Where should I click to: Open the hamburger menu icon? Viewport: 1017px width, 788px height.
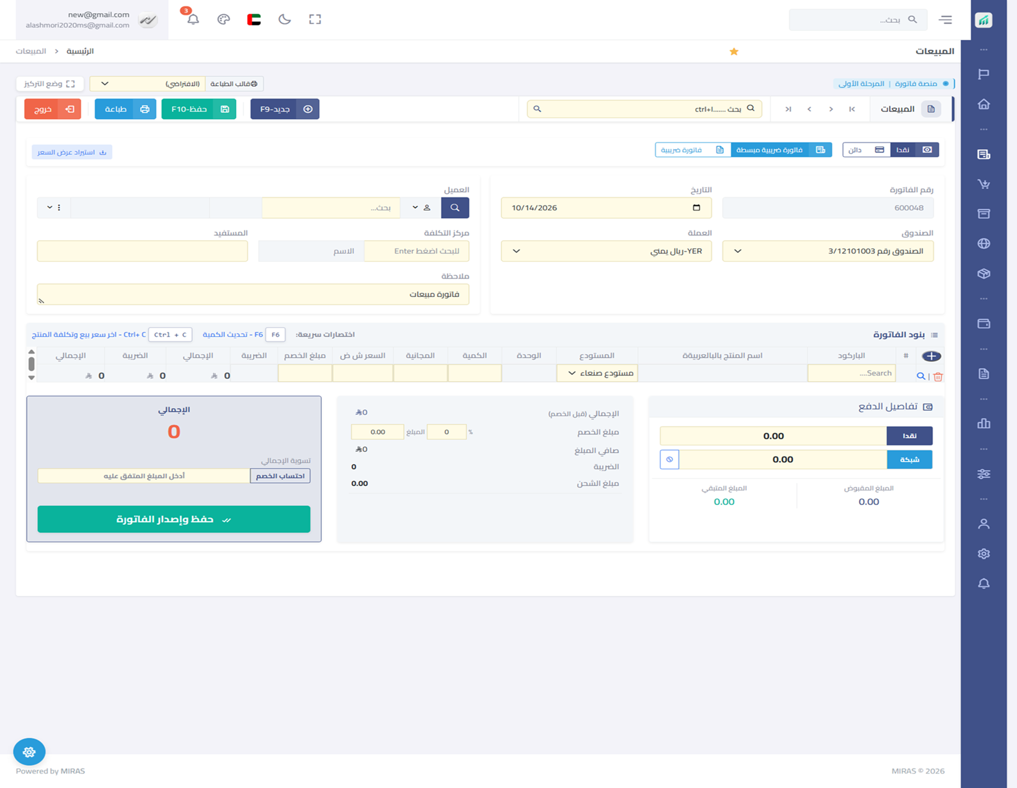(x=945, y=20)
